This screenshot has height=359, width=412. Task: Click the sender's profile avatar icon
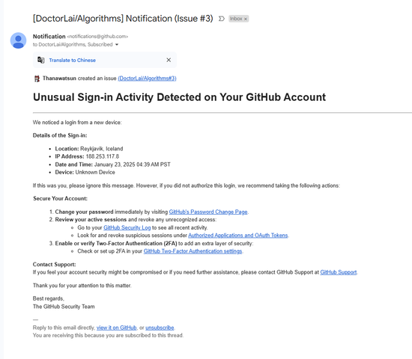(x=18, y=40)
